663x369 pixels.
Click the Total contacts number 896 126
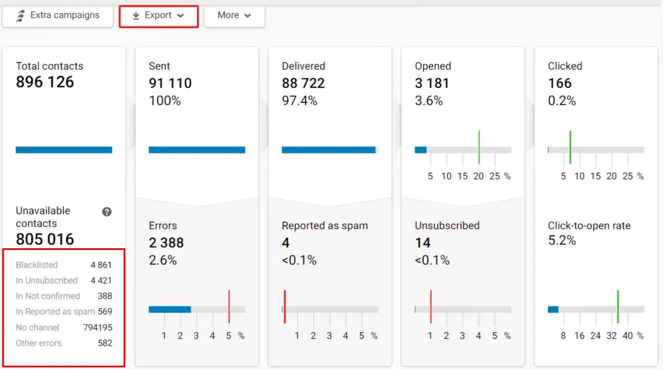coord(45,82)
